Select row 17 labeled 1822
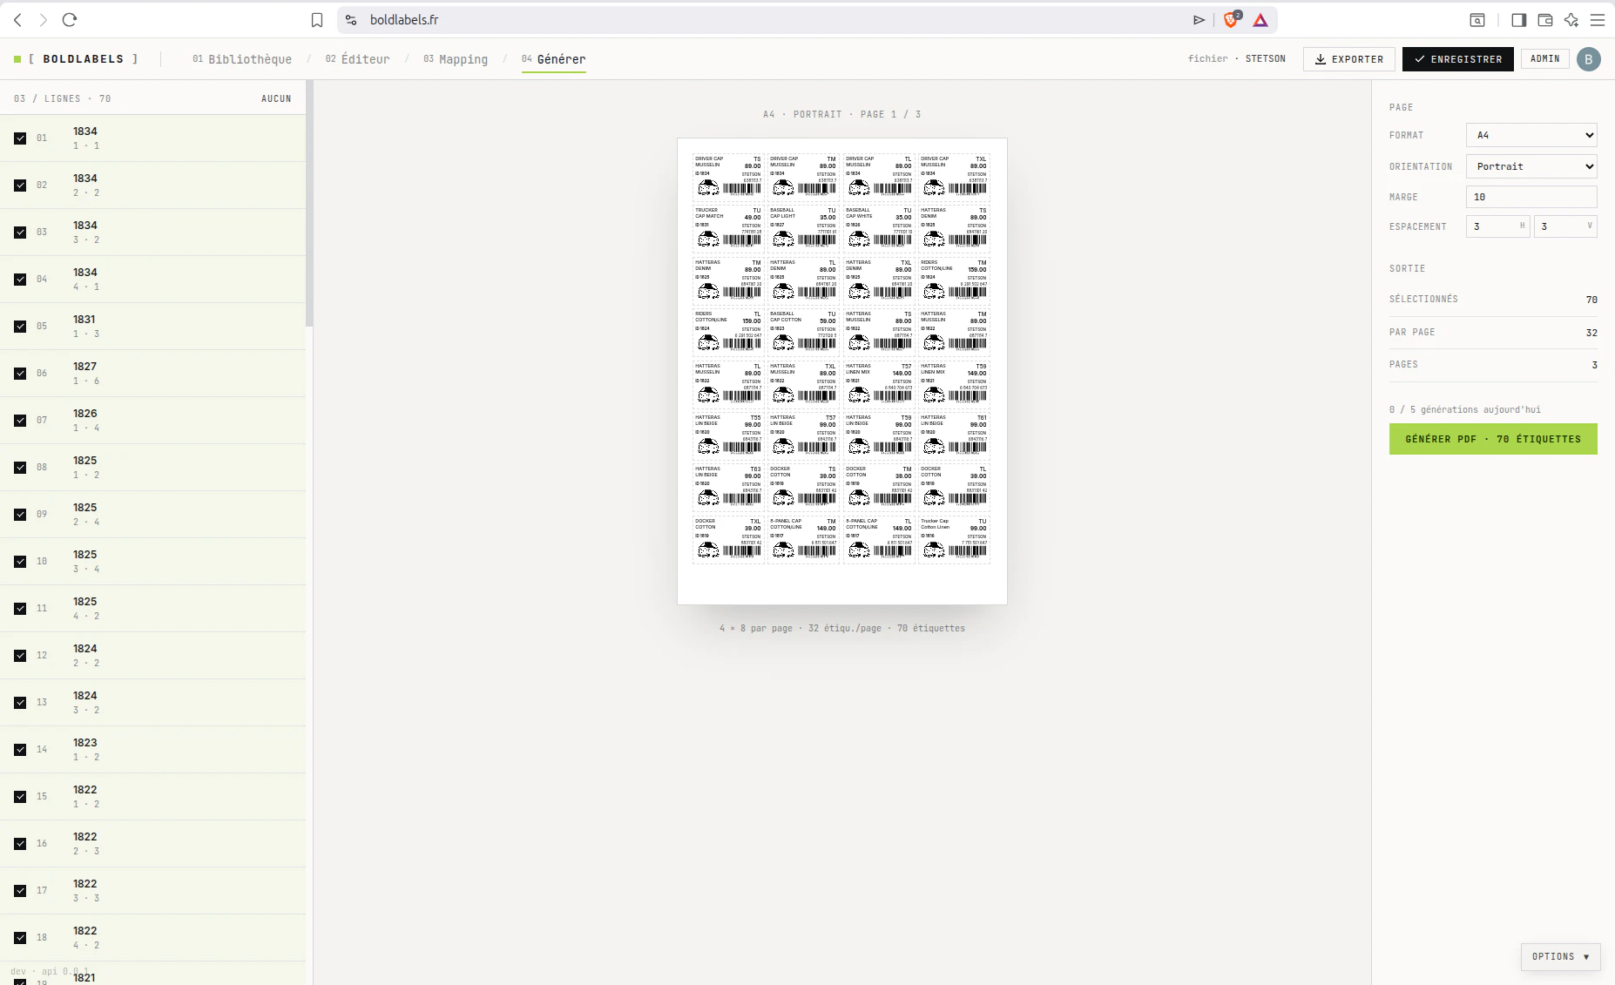Screen dimensions: 1615x985 pyautogui.click(x=152, y=891)
